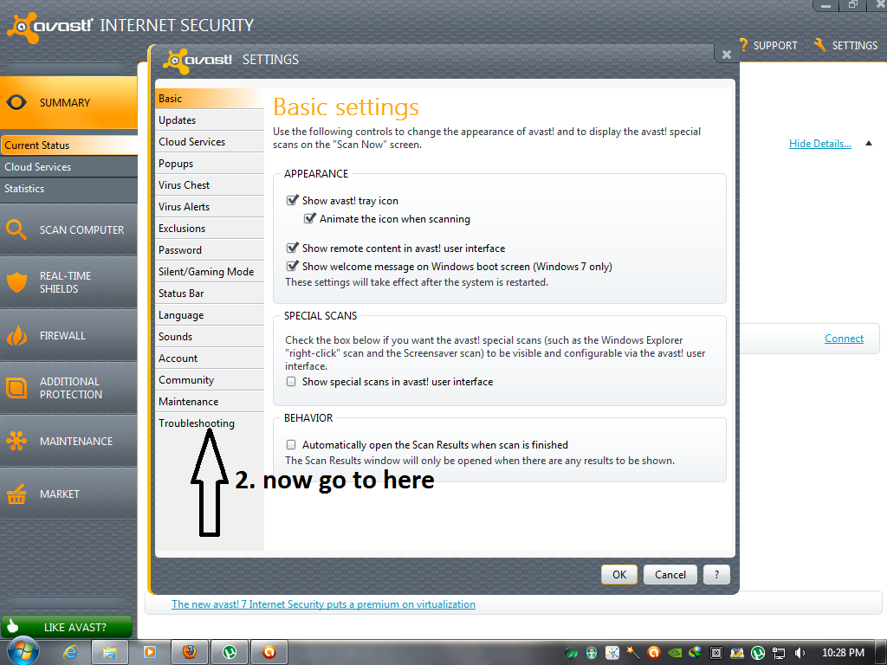Open Windows Explorer folder in taskbar
This screenshot has width=887, height=665.
[x=109, y=652]
